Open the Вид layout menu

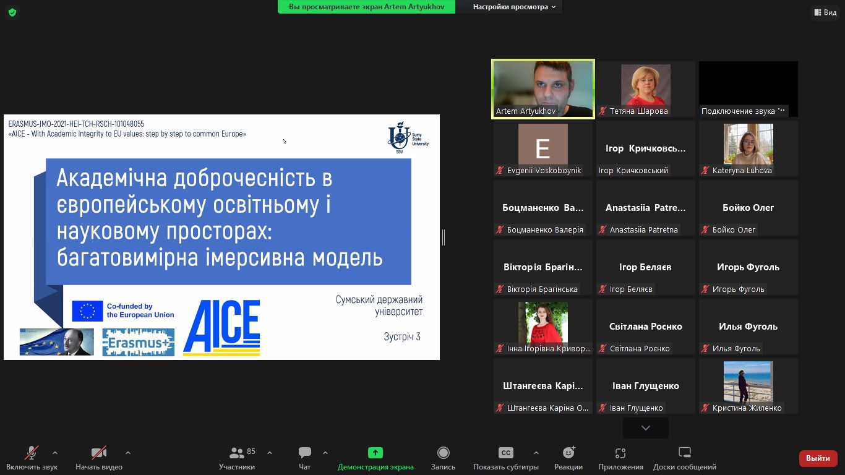pyautogui.click(x=826, y=12)
